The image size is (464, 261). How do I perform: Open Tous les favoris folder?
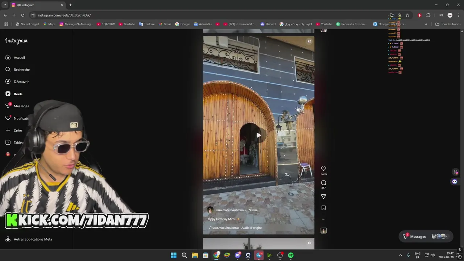coord(448,24)
